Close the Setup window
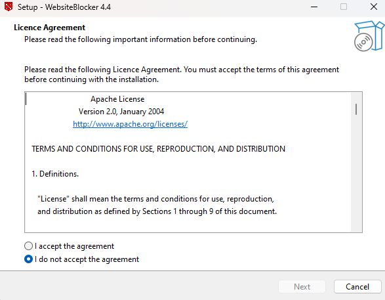385x300 pixels. tap(374, 7)
